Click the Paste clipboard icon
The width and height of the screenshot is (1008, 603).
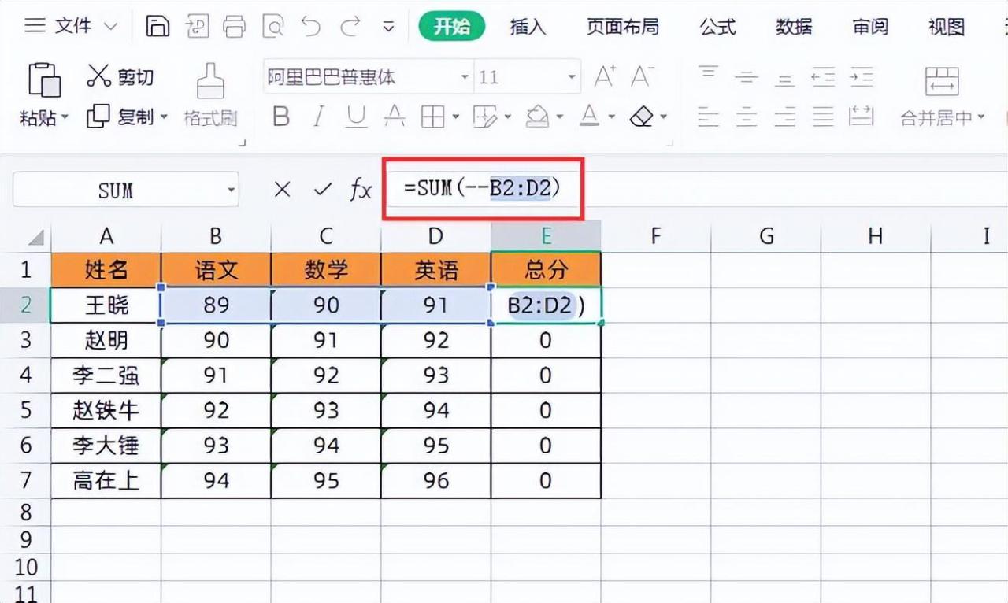(44, 80)
